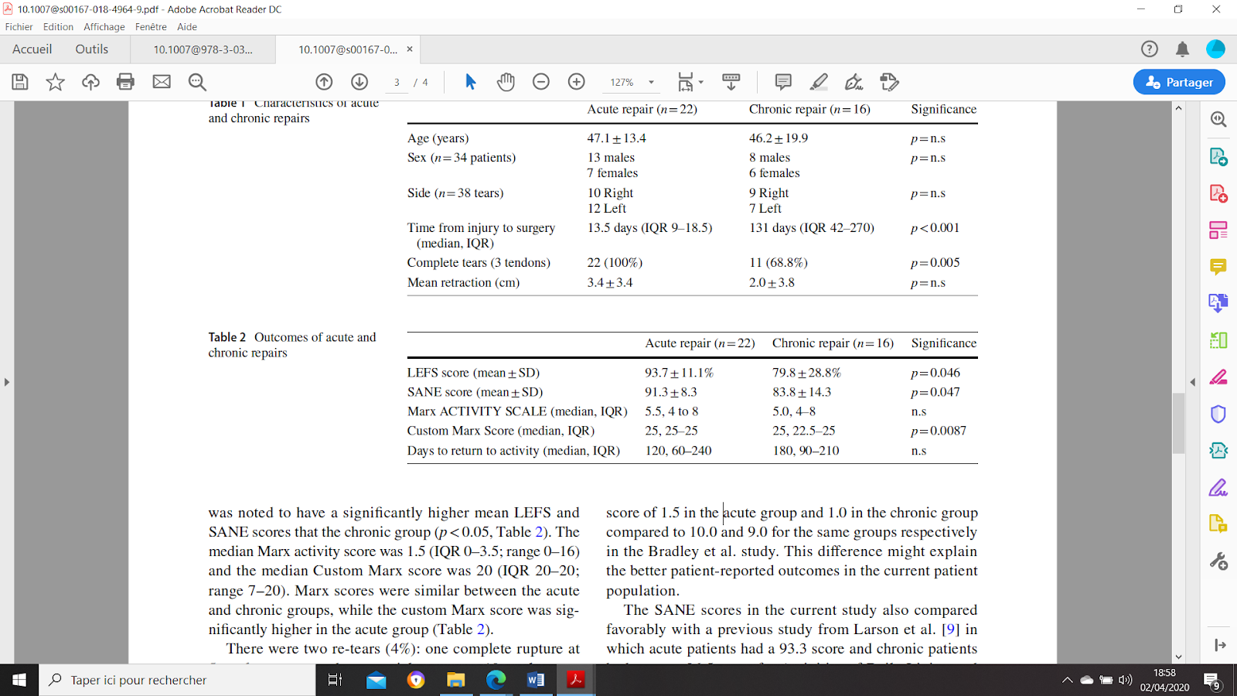Viewport: 1237px width, 696px height.
Task: Open Protect shield tool in sidebar
Action: pos(1218,415)
